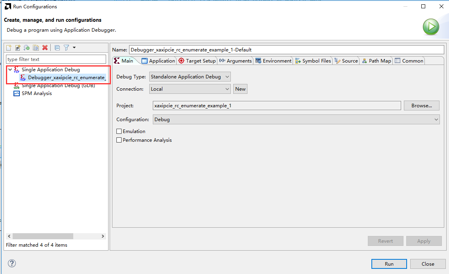Open the Help question mark icon
The width and height of the screenshot is (449, 274).
coord(12,263)
